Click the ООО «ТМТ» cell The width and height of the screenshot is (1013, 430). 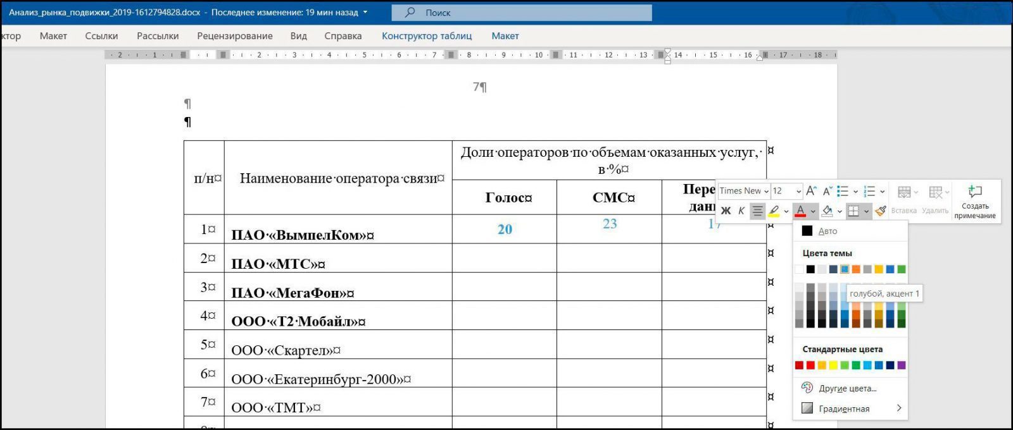point(338,402)
